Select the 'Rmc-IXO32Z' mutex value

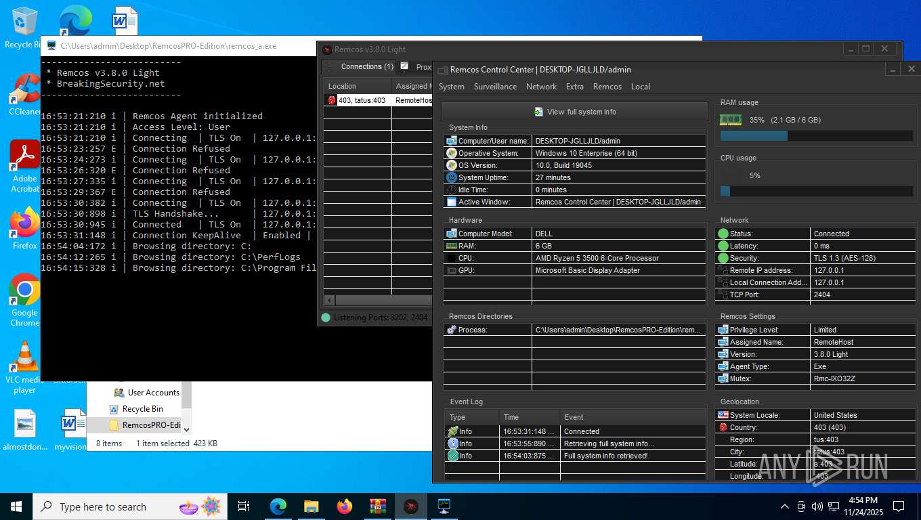(x=834, y=378)
